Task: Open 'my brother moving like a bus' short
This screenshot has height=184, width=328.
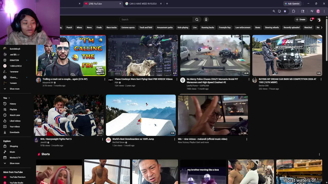Action: pyautogui.click(x=203, y=172)
